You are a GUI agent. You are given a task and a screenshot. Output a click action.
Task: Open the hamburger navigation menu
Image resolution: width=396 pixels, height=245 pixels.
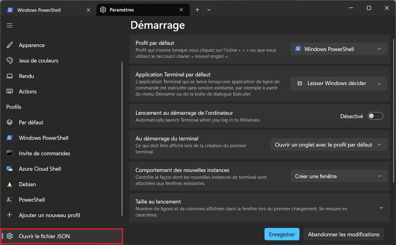[x=10, y=25]
